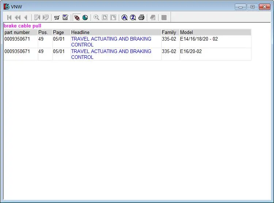Click the first page navigation icon

(x=9, y=18)
